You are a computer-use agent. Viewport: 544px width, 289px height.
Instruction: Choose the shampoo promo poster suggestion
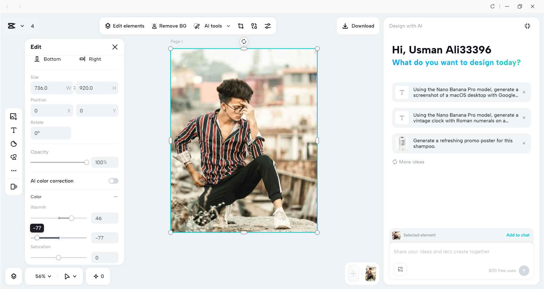coord(461,143)
